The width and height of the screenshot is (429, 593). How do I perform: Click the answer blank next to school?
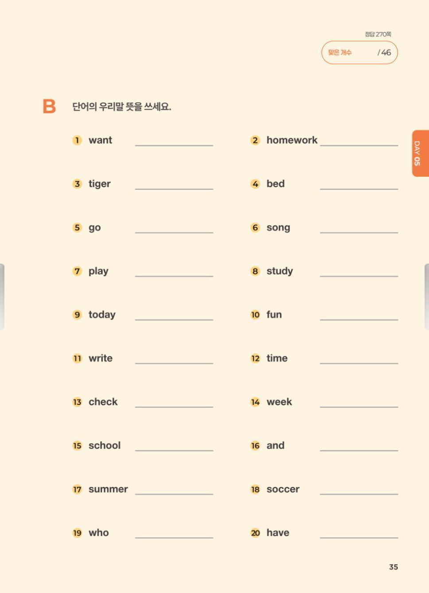pos(174,446)
